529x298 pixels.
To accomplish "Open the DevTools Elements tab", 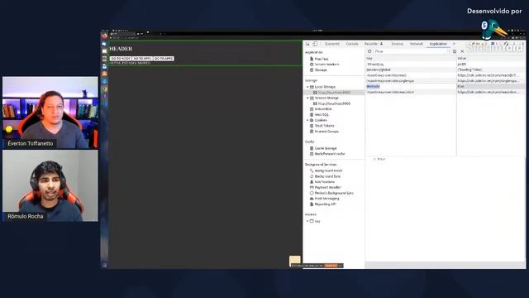I will [x=332, y=44].
